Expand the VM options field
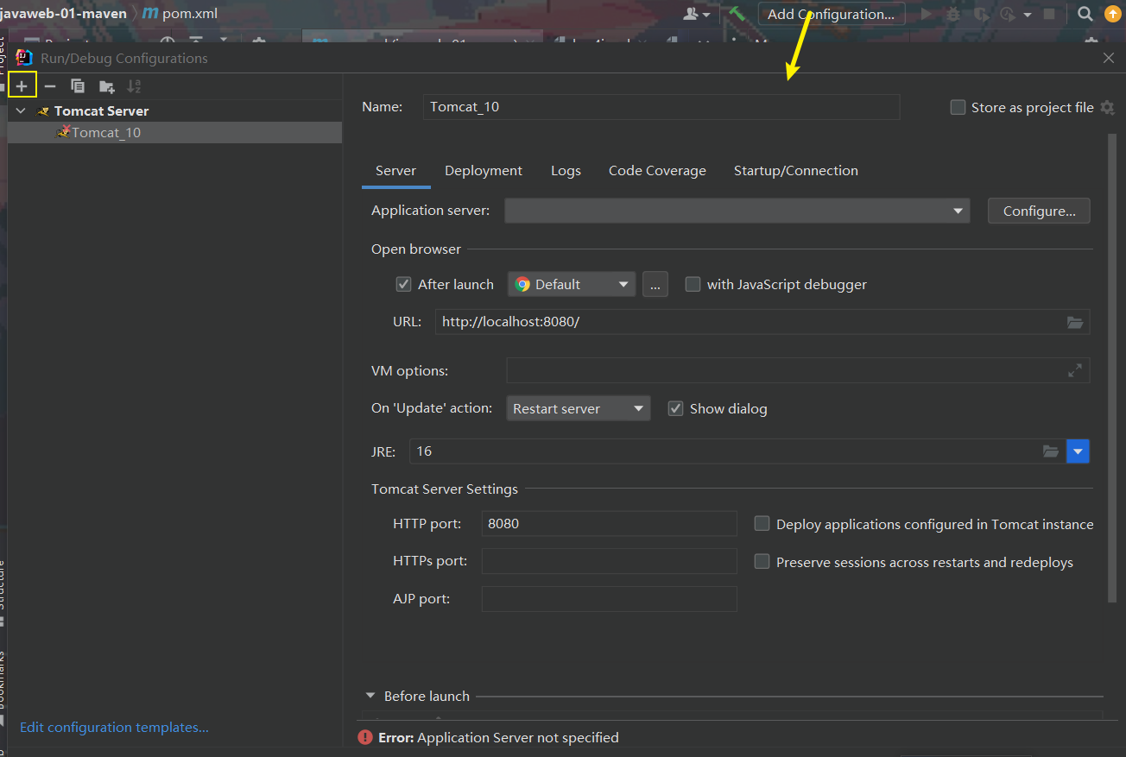 1074,370
